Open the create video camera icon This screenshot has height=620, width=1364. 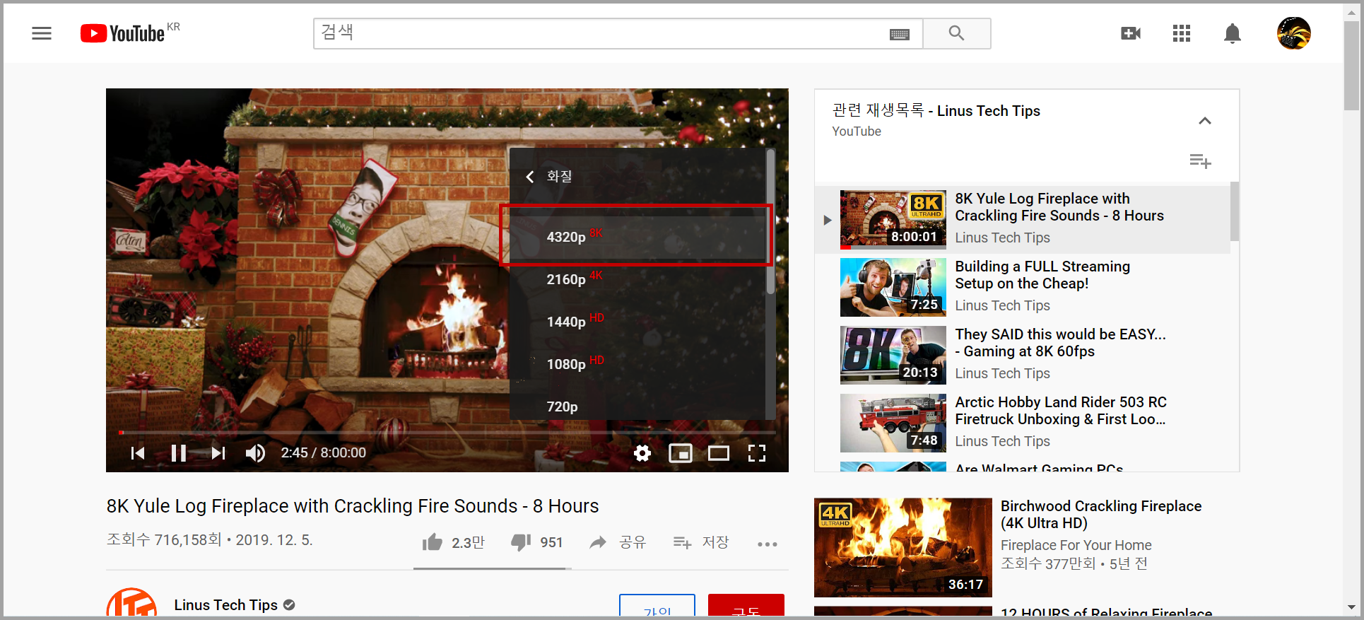click(1131, 33)
